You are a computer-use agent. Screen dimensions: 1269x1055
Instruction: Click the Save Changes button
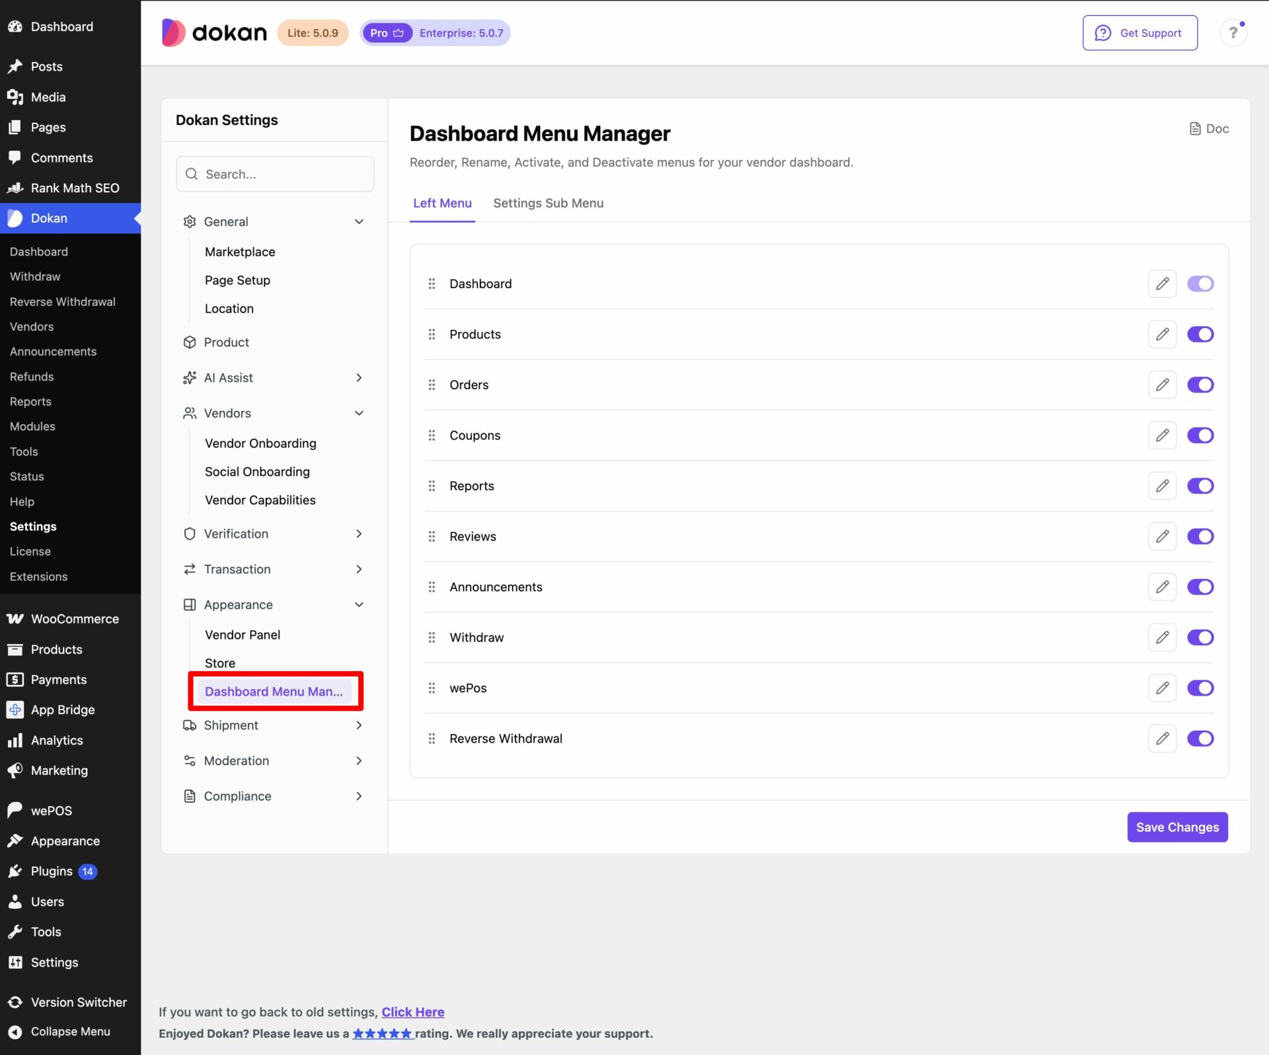(1177, 828)
